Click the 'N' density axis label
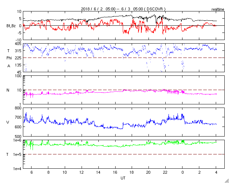The image size is (229, 183). [8, 90]
